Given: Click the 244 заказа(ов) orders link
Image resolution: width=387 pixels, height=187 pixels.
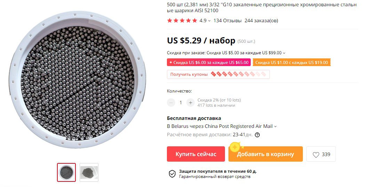Looking at the screenshot, I should 261,21.
